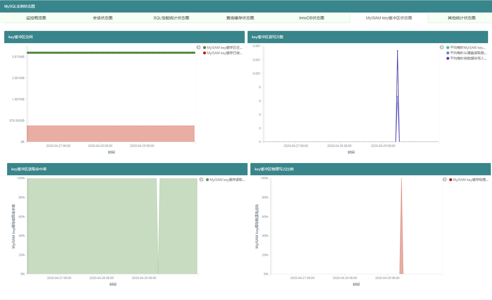Select the SQL性能统计状态图 tab
The width and height of the screenshot is (492, 300).
[x=171, y=18]
